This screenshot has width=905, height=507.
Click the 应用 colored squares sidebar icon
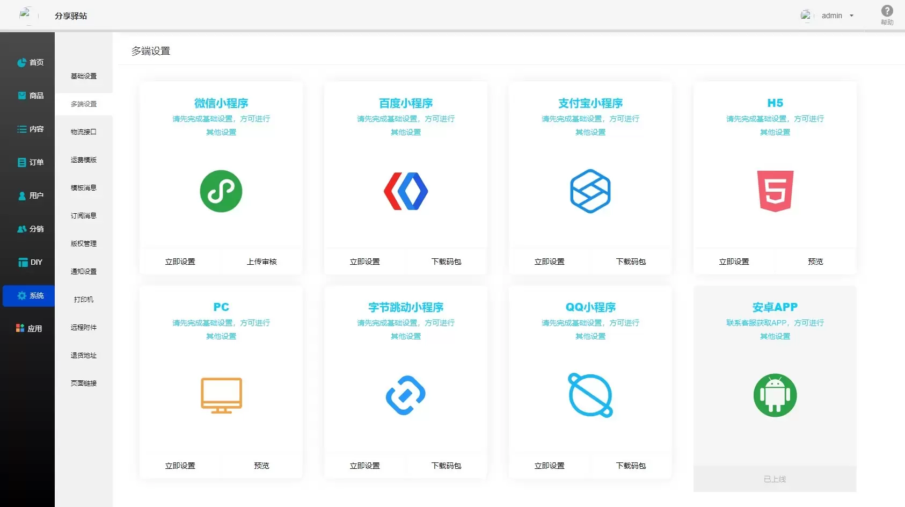[20, 328]
